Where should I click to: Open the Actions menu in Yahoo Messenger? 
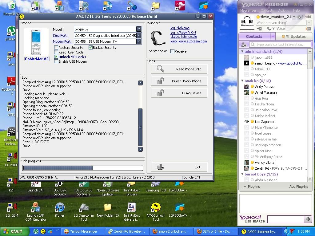click(x=283, y=10)
